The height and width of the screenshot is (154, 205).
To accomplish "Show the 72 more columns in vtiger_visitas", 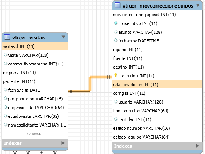I will point(35,134).
